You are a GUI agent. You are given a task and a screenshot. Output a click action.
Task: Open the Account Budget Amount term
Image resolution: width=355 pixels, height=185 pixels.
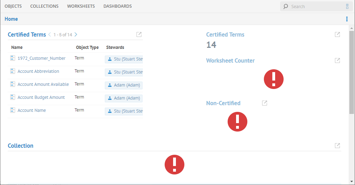(x=41, y=97)
